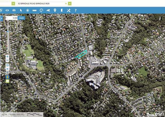Open dropdown right of address search
Screen dimensions: 165x117
coord(70,4)
